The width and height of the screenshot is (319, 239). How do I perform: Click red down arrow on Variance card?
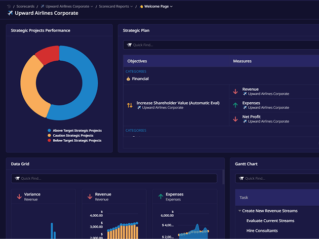[19, 196]
